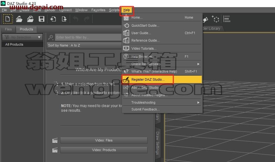Click the spot render brush tool icon
Viewport: 275px width, 162px height.
pyautogui.click(x=206, y=19)
